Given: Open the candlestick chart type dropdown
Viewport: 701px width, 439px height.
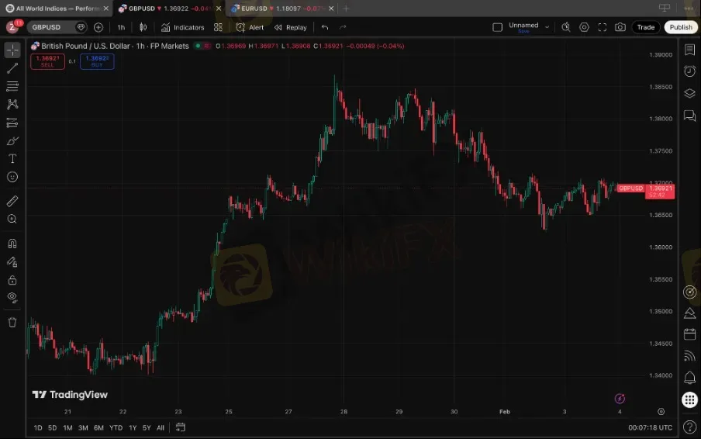Looking at the screenshot, I should click(x=143, y=27).
